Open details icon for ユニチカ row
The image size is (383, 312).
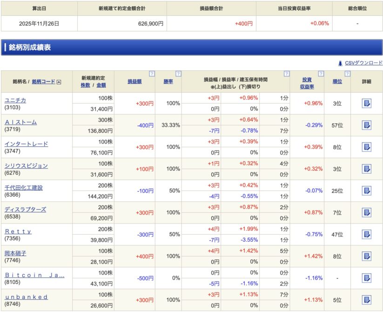pos(366,103)
